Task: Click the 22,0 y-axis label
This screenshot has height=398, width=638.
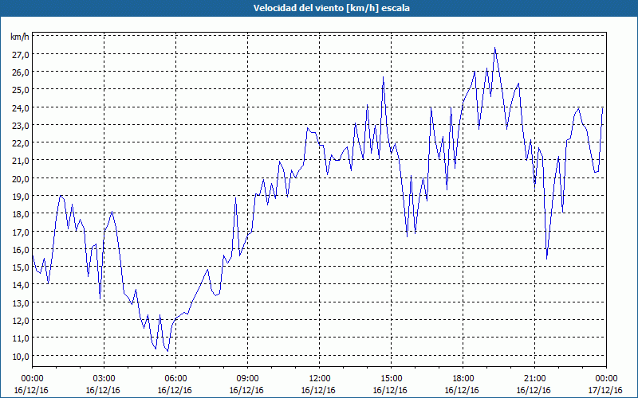Action: (x=21, y=143)
